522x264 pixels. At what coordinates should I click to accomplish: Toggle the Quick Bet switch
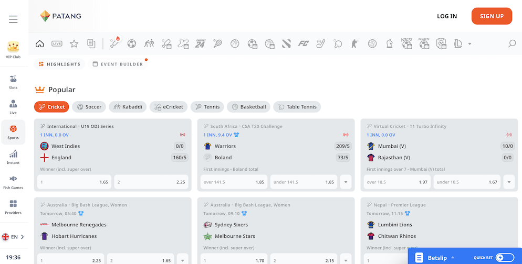(x=505, y=257)
